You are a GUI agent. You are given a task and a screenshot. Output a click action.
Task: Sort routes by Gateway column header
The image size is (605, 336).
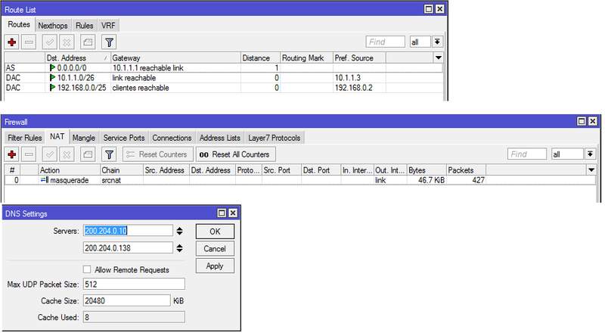(175, 58)
